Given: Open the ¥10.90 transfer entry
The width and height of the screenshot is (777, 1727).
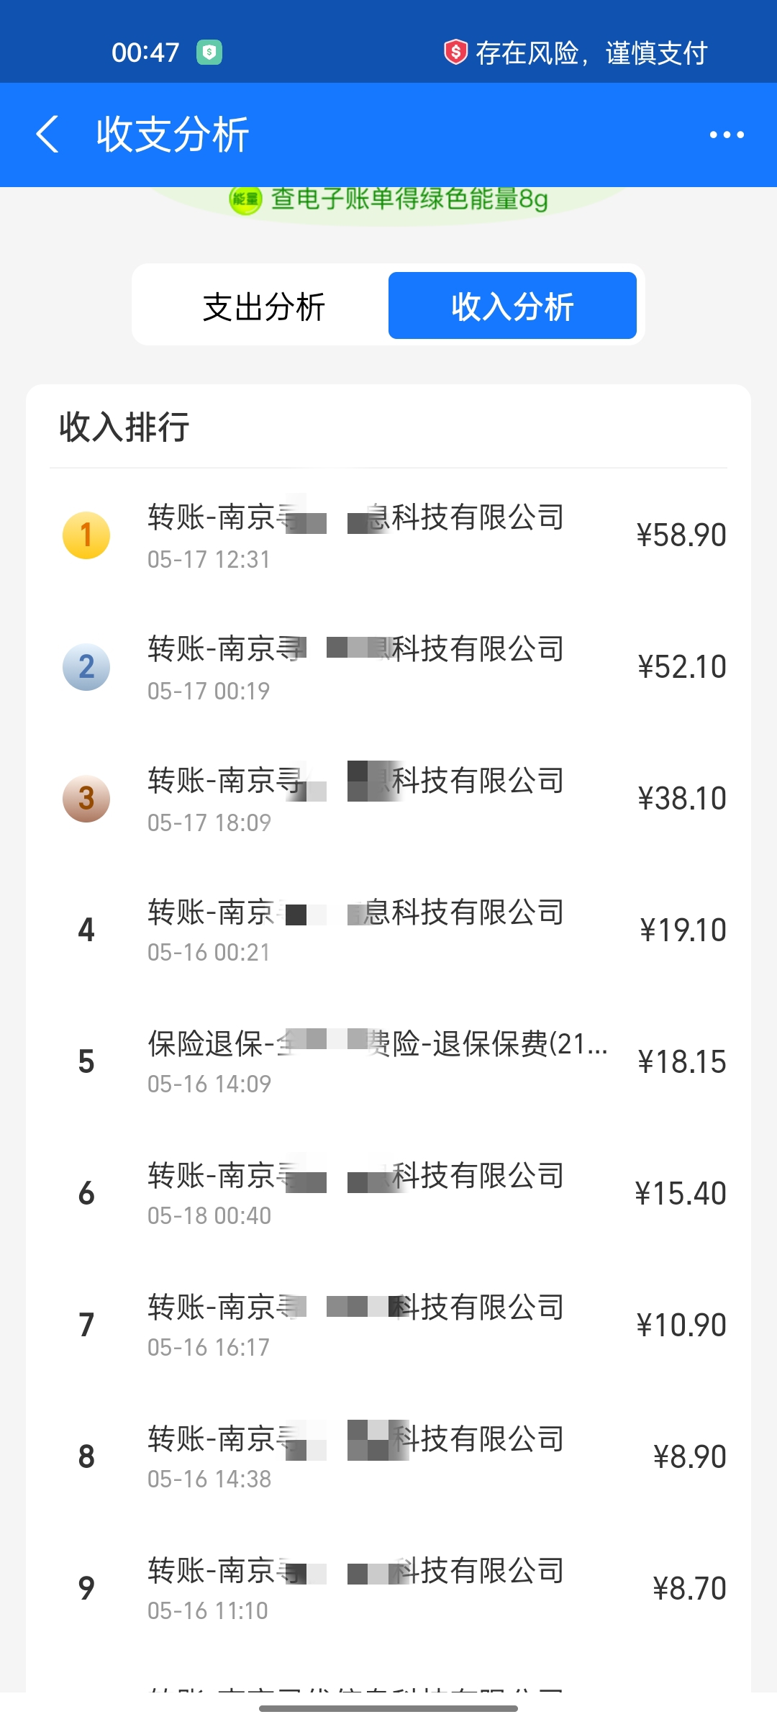Looking at the screenshot, I should tap(388, 1325).
